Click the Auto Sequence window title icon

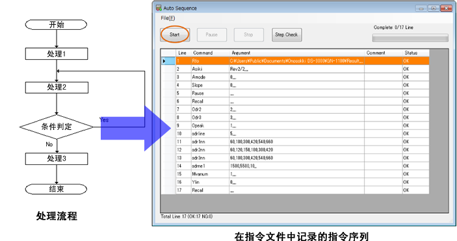[159, 8]
